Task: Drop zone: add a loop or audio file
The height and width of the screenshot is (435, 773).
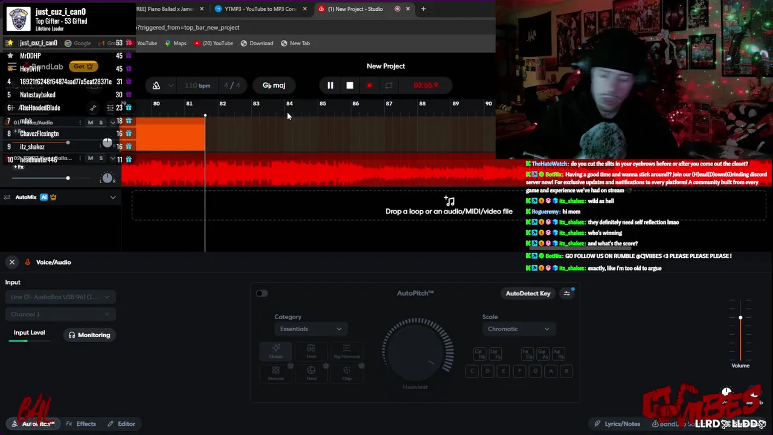Action: [449, 206]
